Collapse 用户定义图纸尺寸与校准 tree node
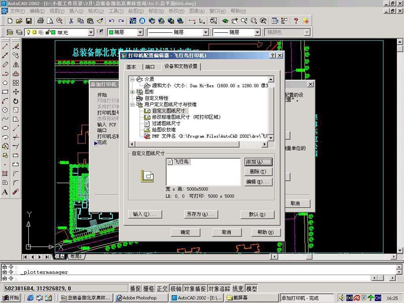 pos(132,105)
